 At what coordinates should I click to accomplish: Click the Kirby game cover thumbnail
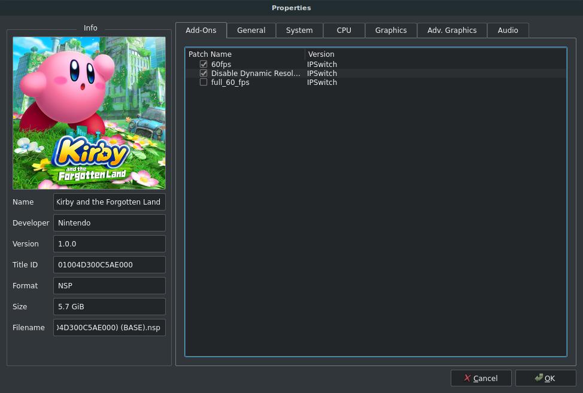coord(89,113)
